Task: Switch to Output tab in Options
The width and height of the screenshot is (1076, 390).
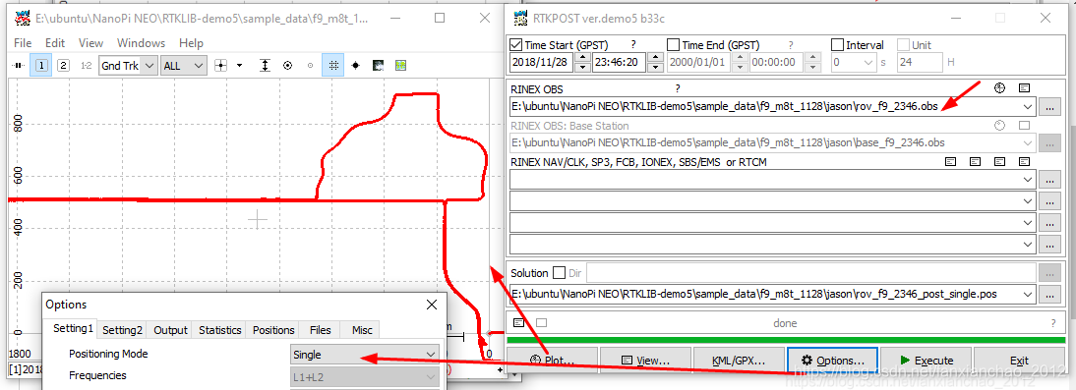Action: [x=170, y=330]
